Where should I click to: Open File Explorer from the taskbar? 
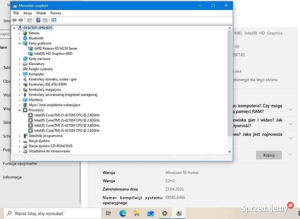(137, 213)
